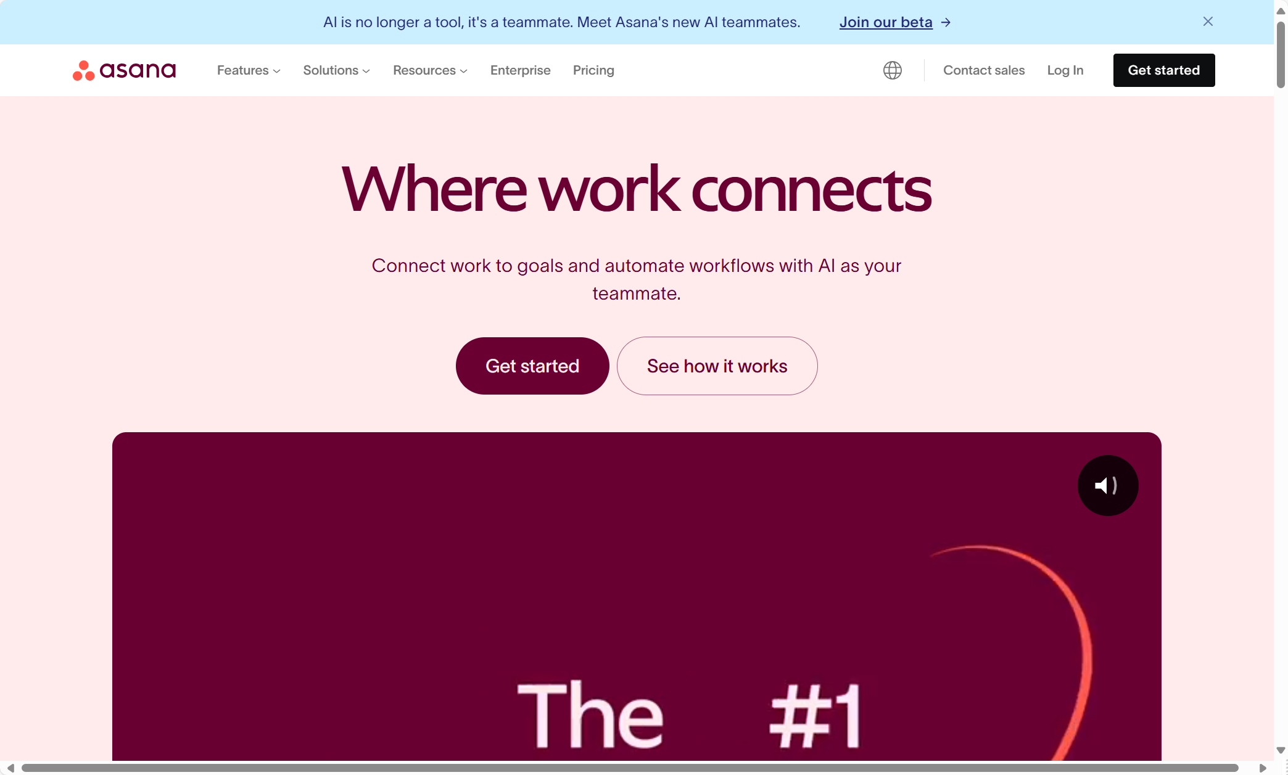Drag the horizontal scrollbar right
Image resolution: width=1288 pixels, height=775 pixels.
(x=1263, y=767)
